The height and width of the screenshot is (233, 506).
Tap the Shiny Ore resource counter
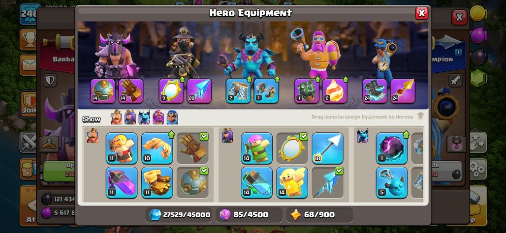[179, 215]
